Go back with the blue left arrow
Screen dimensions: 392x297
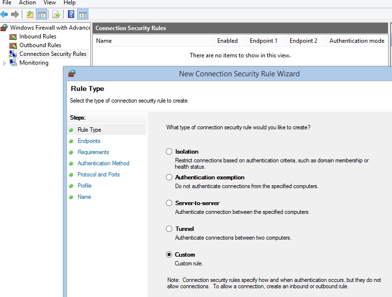4,14
